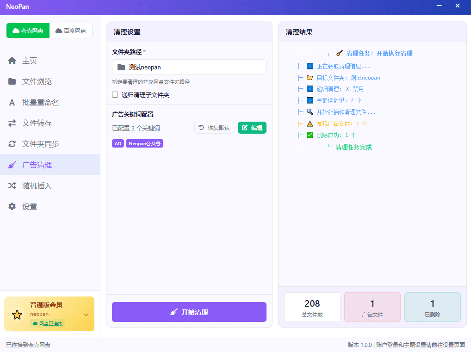Click the Neopan公众号 keyword tag
Viewport: 471px width, 352px height.
(x=144, y=143)
